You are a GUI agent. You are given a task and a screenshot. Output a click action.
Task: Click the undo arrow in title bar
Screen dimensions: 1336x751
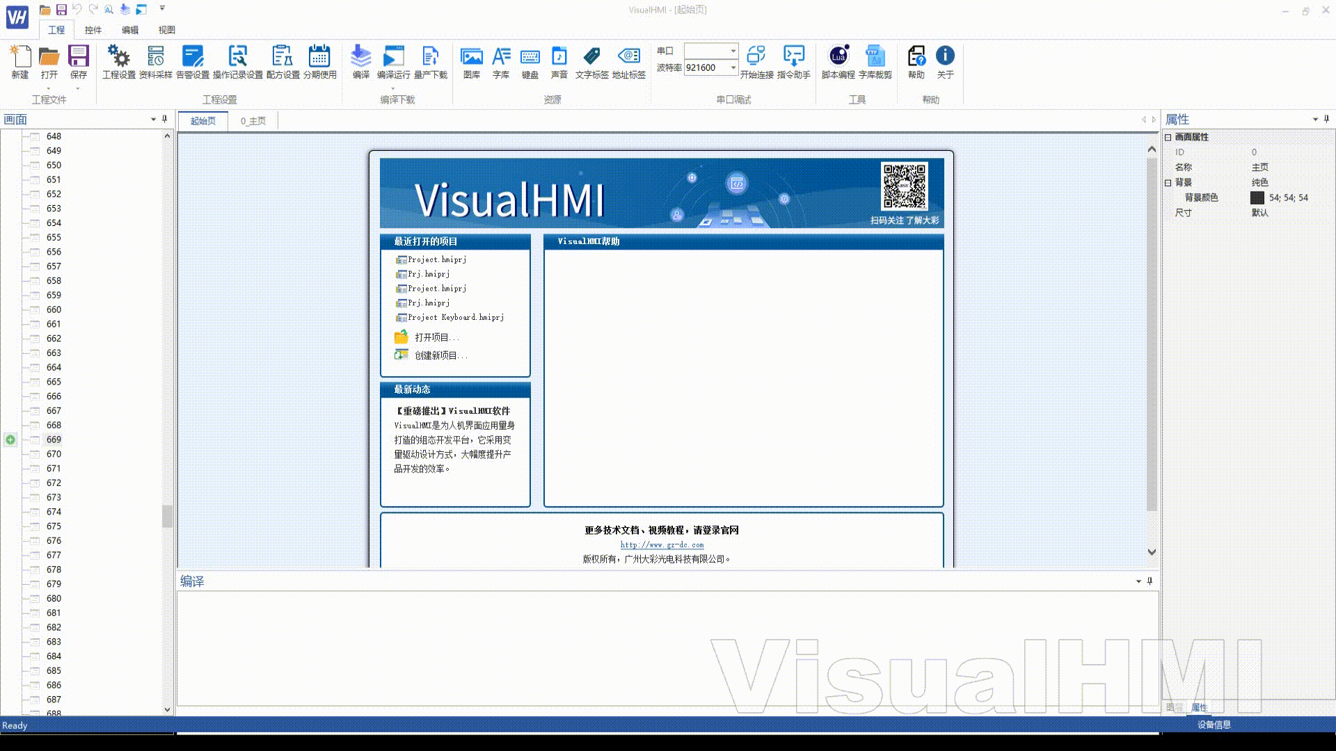(x=77, y=9)
